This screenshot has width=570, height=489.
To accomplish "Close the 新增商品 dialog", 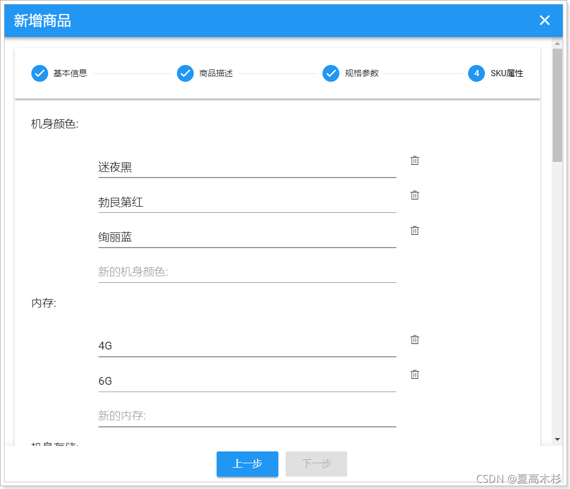I will (x=544, y=20).
